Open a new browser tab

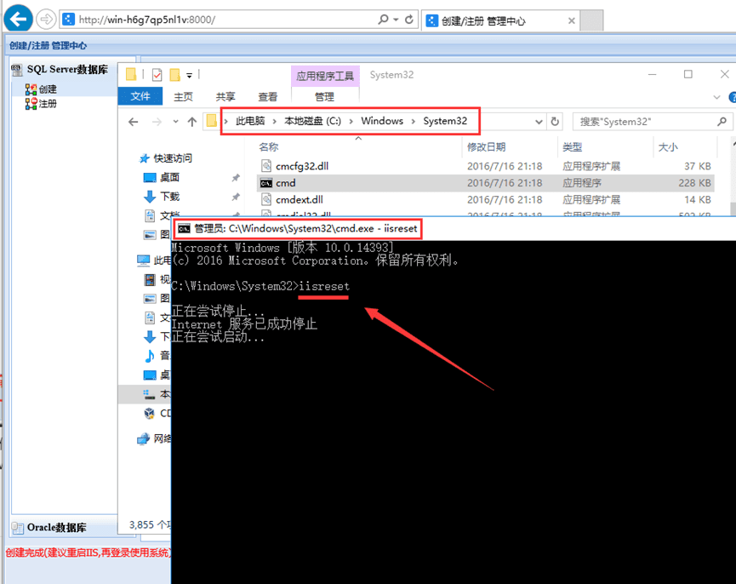(591, 20)
